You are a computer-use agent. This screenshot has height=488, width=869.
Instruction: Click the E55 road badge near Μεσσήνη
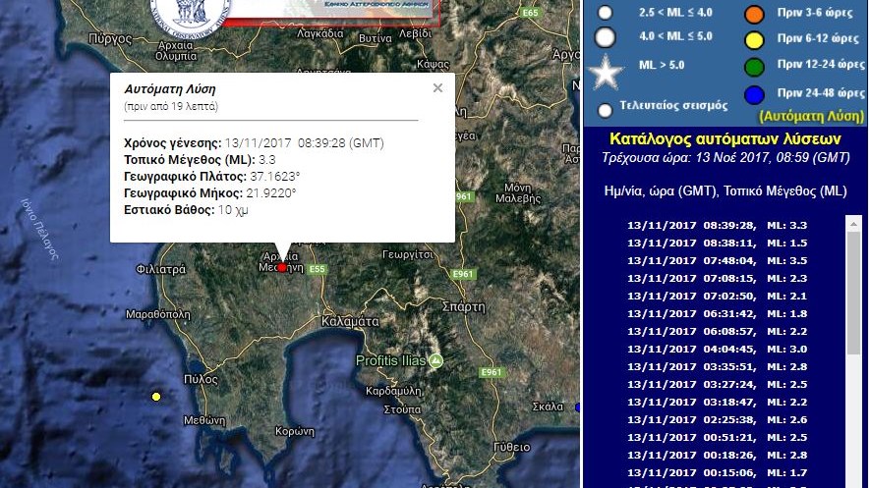(x=317, y=269)
